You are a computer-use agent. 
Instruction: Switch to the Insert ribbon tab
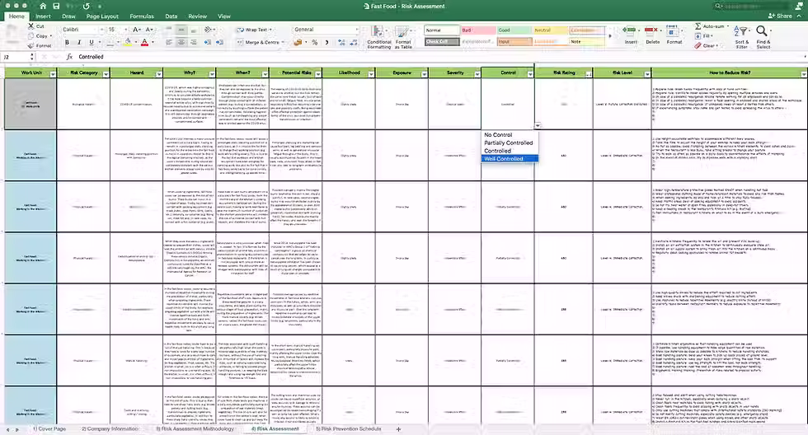[43, 16]
